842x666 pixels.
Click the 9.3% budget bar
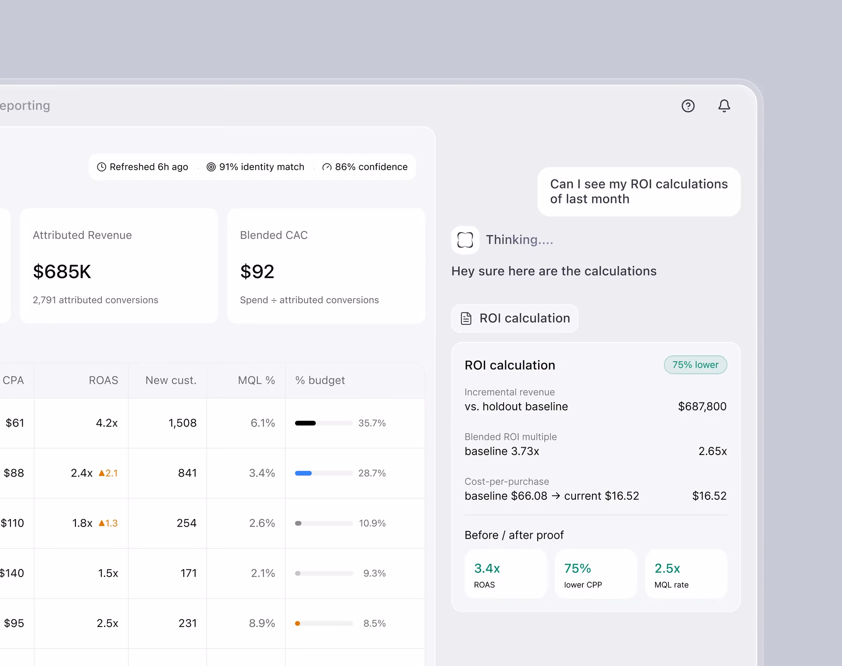click(324, 573)
